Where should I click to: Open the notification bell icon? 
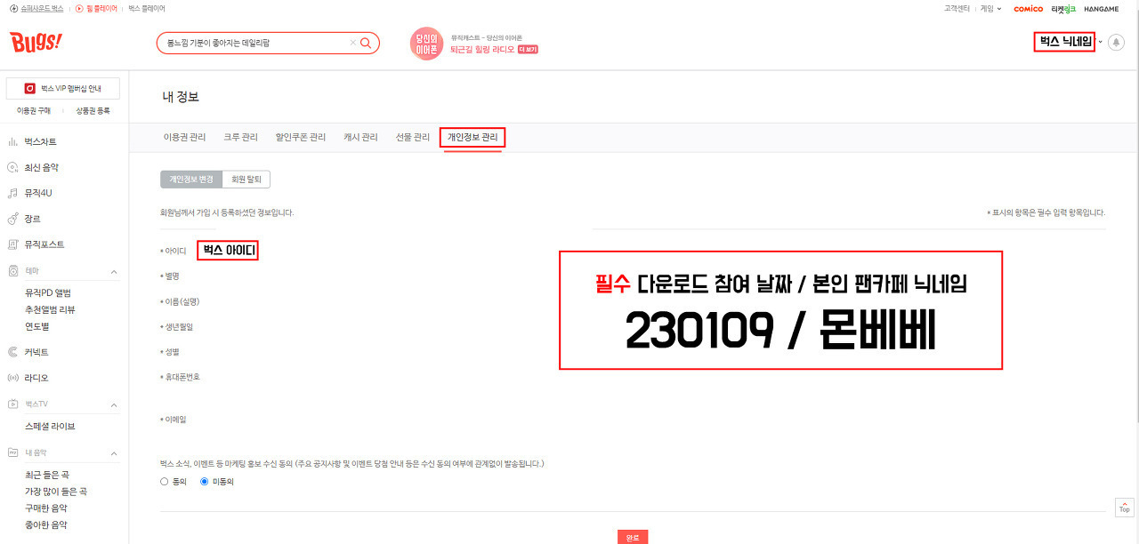tap(1116, 43)
